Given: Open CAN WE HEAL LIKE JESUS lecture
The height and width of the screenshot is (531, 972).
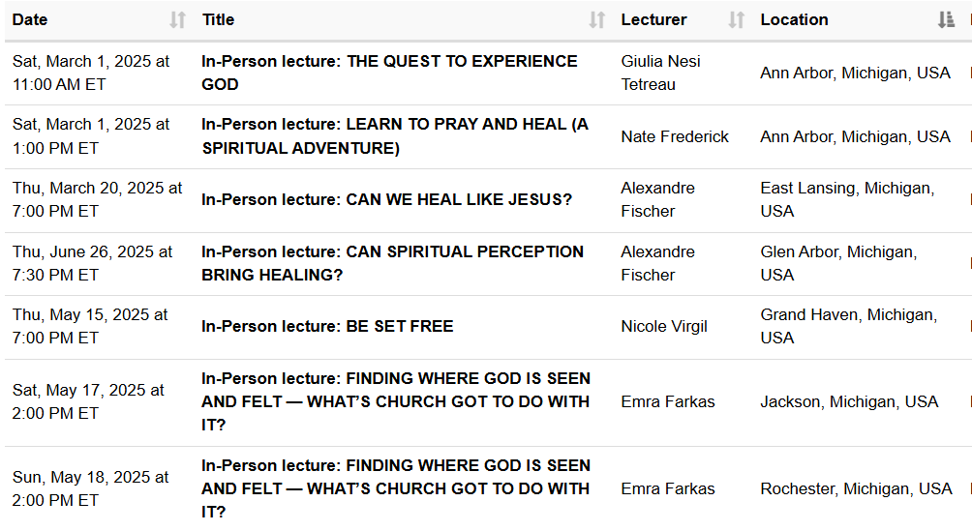Looking at the screenshot, I should pyautogui.click(x=386, y=200).
